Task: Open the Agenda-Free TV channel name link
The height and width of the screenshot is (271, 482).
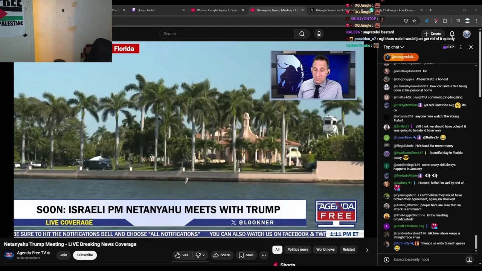Action: pyautogui.click(x=31, y=253)
